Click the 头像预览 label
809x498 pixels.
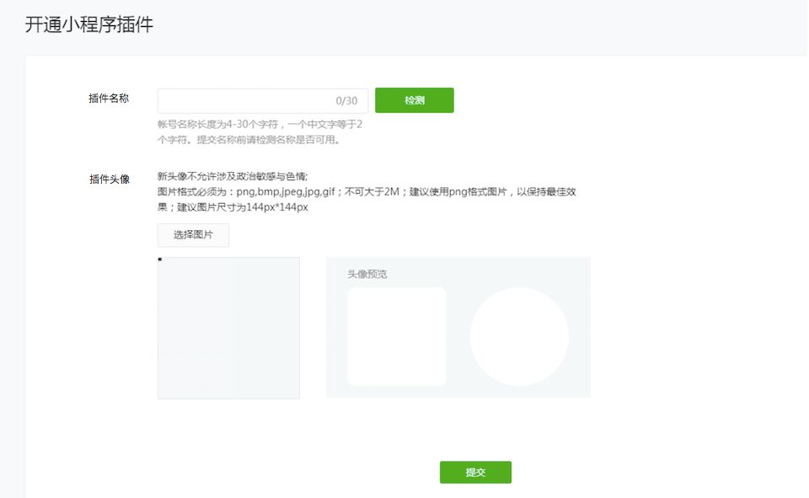click(x=367, y=274)
